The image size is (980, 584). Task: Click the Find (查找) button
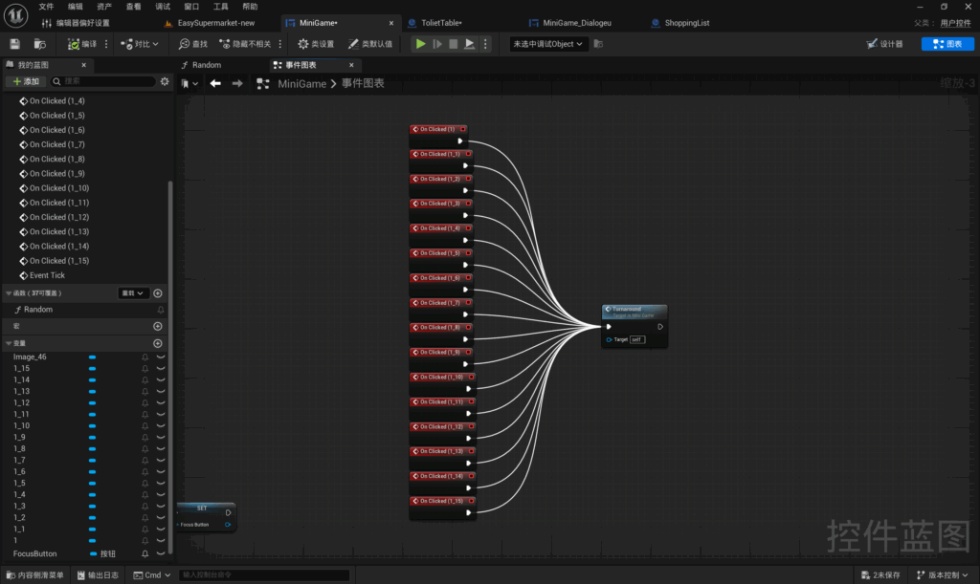point(193,44)
